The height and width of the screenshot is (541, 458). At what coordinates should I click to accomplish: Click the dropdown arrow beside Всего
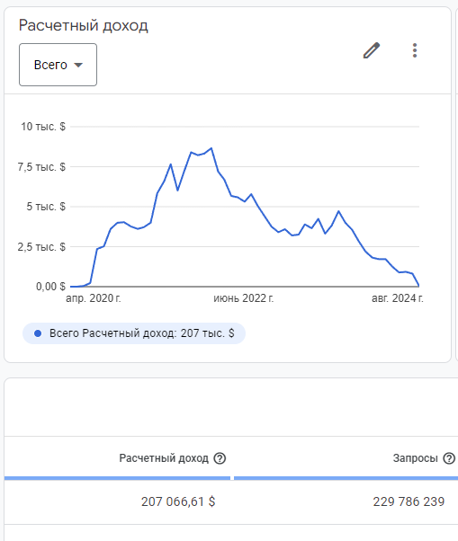(x=78, y=65)
